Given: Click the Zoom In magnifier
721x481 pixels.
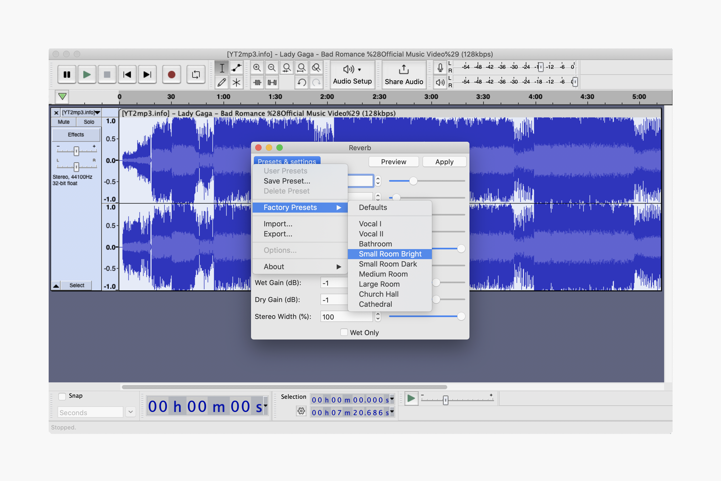Looking at the screenshot, I should point(257,68).
